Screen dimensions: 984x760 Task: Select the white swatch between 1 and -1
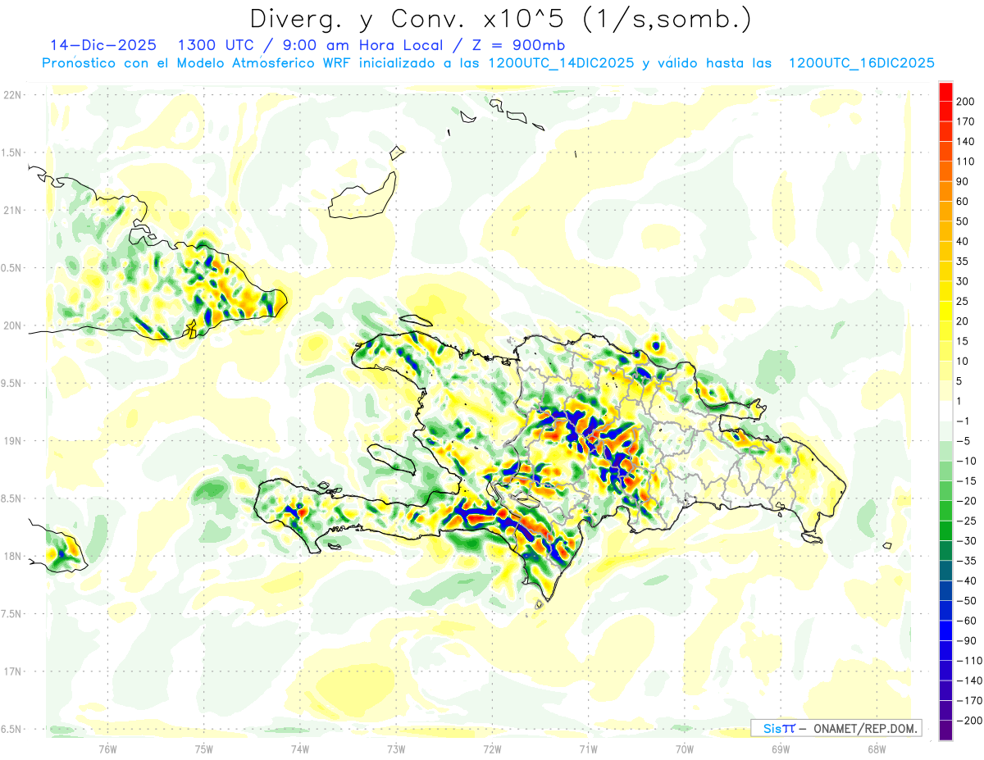(x=945, y=411)
